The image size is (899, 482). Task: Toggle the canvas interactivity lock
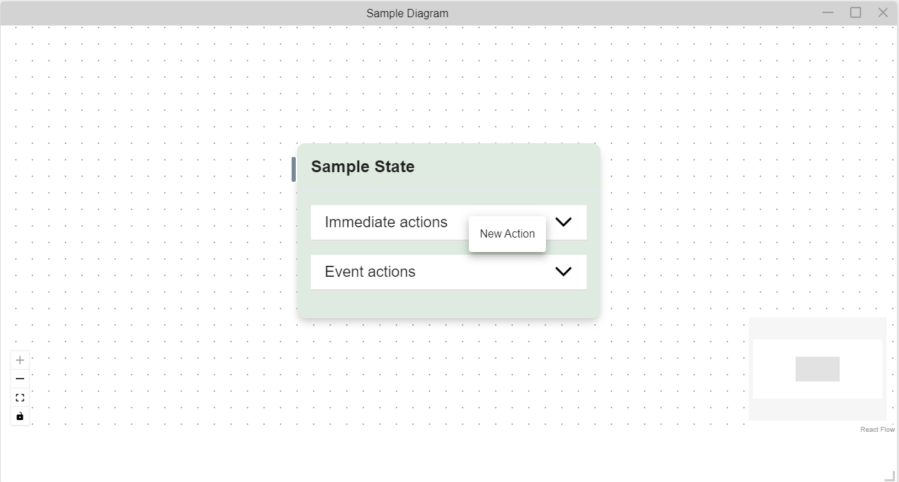20,416
